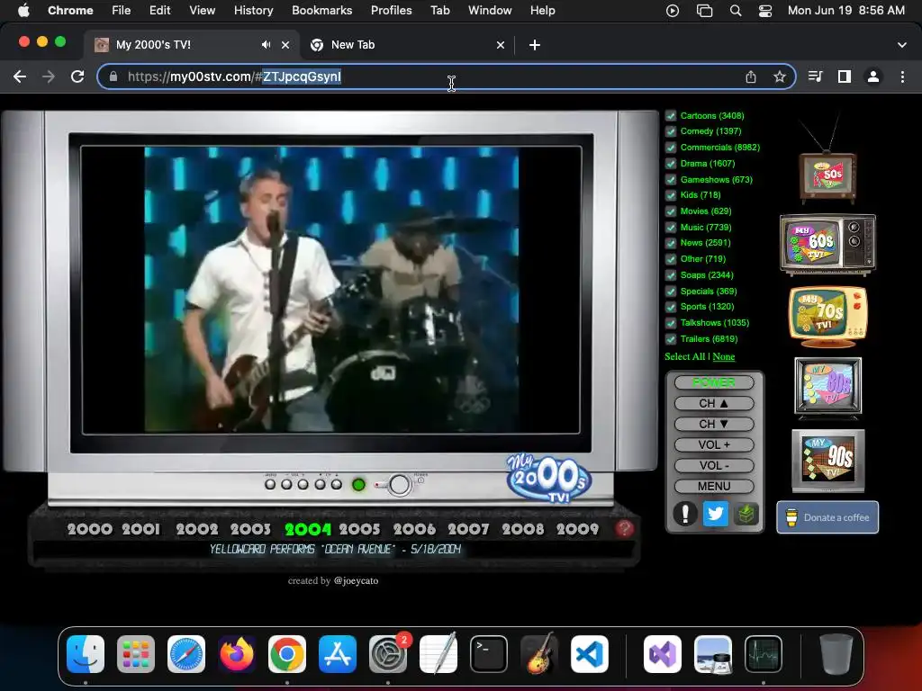The width and height of the screenshot is (922, 691).
Task: Select the year 2000
Action: 89,529
